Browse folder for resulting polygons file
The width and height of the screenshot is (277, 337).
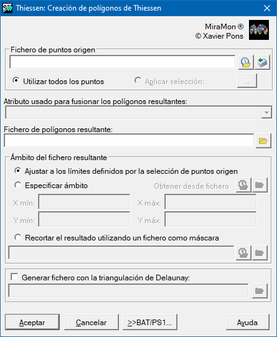click(x=263, y=141)
